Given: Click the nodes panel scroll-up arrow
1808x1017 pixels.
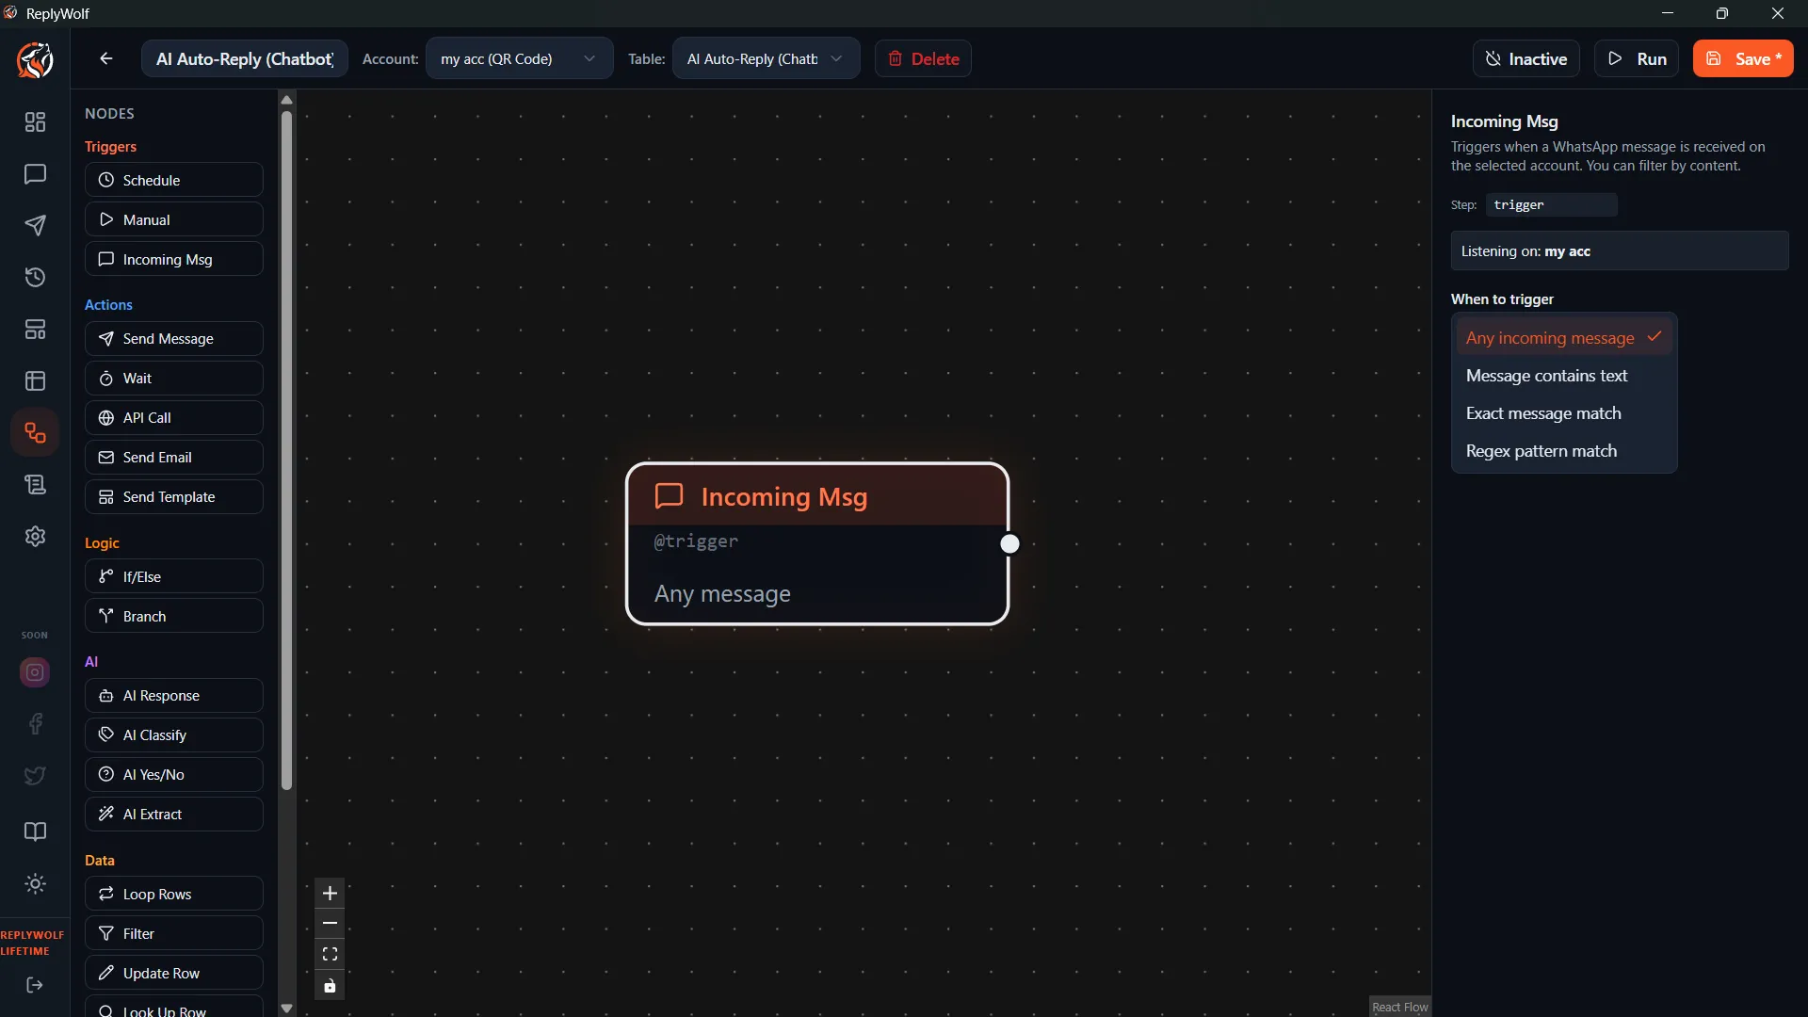Looking at the screenshot, I should tap(286, 100).
